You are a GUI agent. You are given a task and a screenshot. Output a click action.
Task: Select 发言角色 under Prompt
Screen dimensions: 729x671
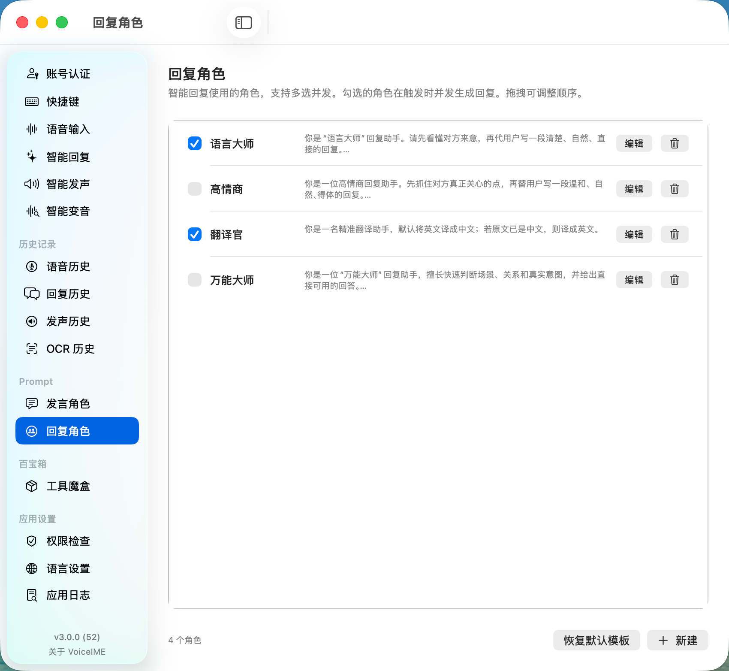pyautogui.click(x=77, y=404)
